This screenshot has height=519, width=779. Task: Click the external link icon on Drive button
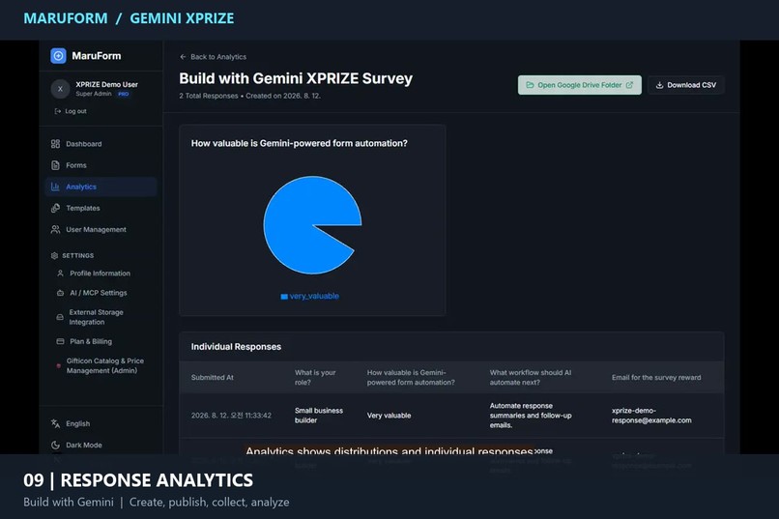coord(629,85)
